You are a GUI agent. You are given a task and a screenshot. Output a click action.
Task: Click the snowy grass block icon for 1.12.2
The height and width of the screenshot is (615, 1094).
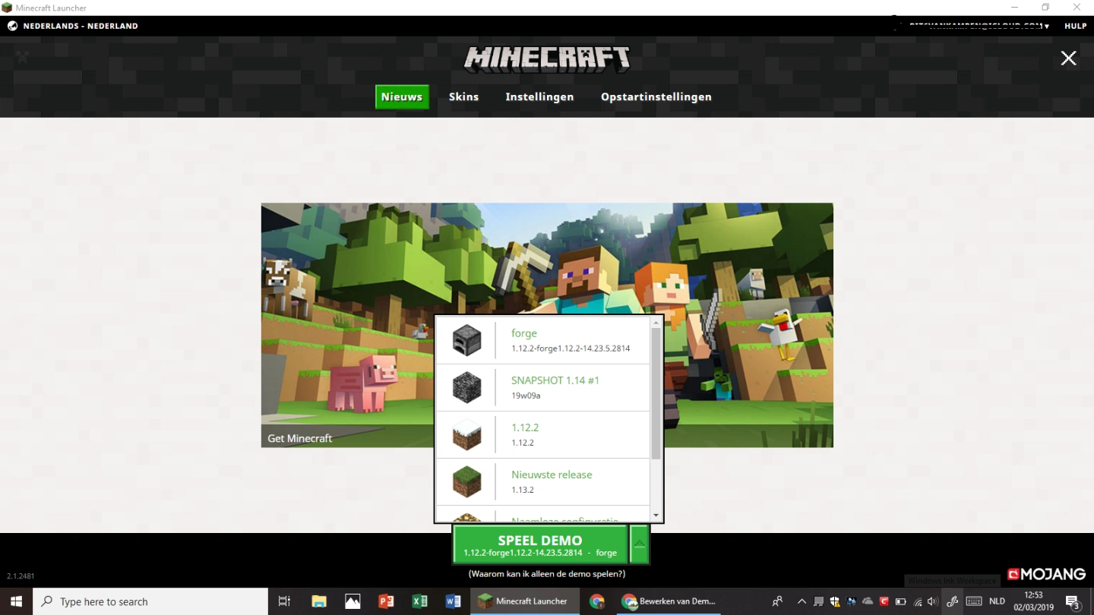pyautogui.click(x=466, y=434)
